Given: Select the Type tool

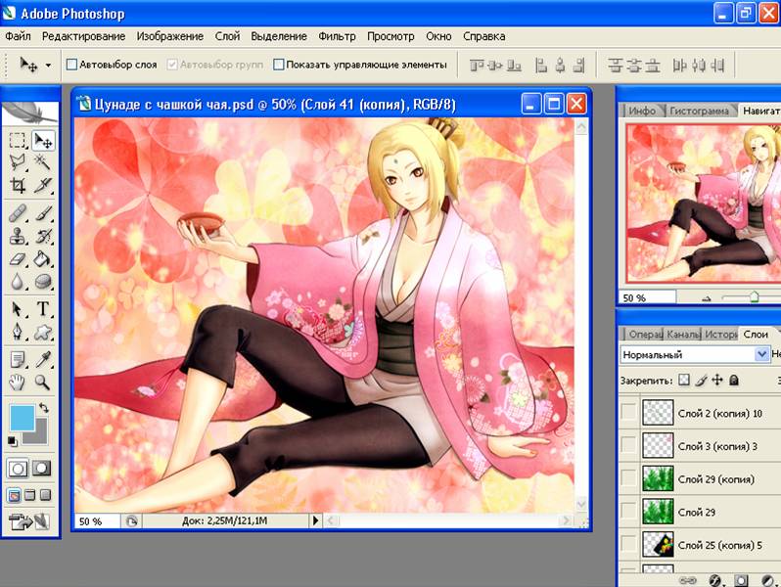Looking at the screenshot, I should click(43, 309).
